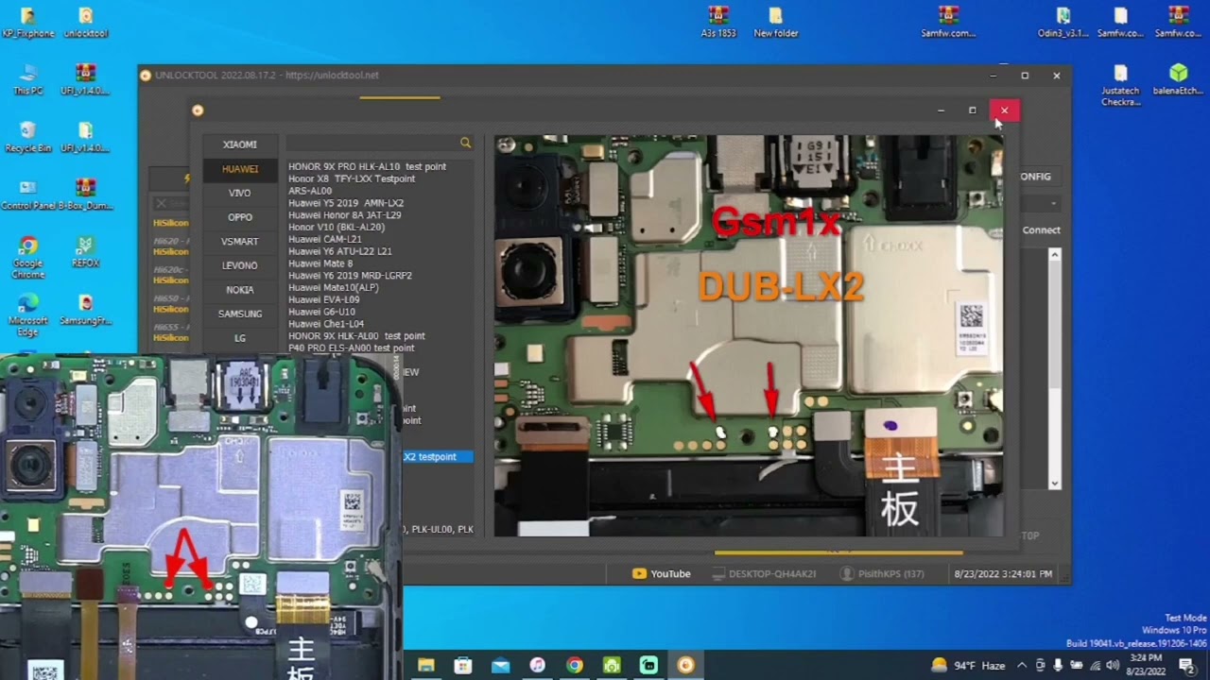Screen dimensions: 1210x680
Task: Click the volume speaker tray icon
Action: coord(1113,665)
